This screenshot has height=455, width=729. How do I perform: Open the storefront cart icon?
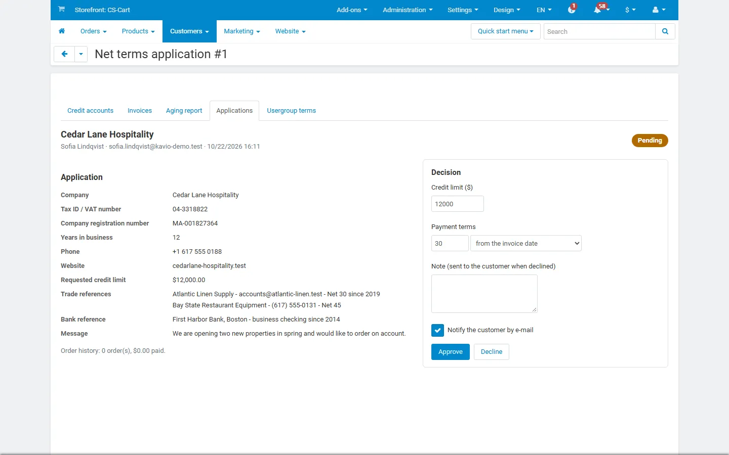(x=61, y=9)
